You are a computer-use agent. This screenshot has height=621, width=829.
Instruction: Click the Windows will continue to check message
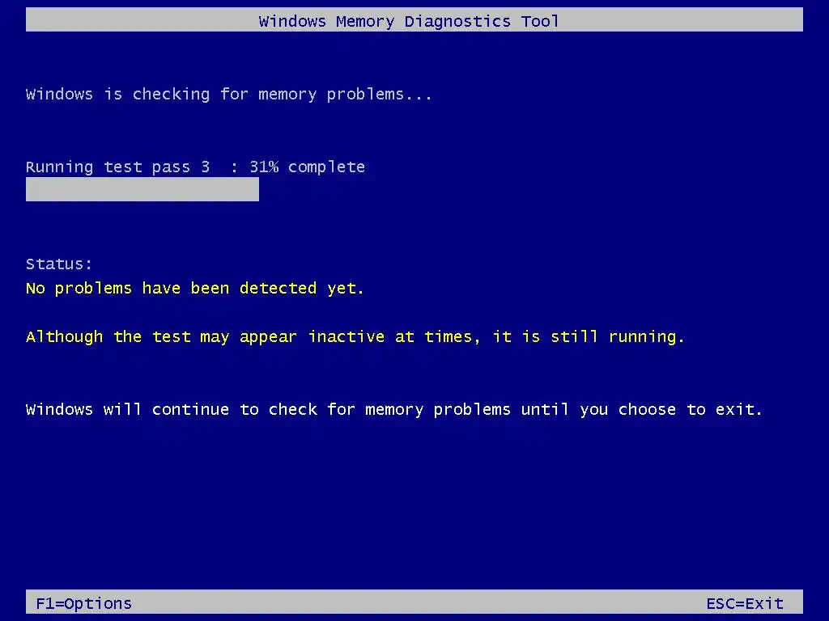pyautogui.click(x=394, y=410)
